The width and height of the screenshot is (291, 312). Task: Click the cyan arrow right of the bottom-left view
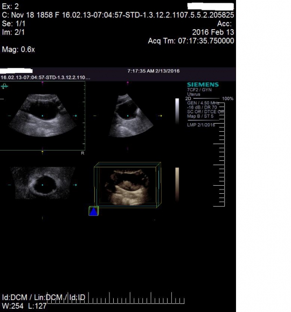(x=75, y=185)
